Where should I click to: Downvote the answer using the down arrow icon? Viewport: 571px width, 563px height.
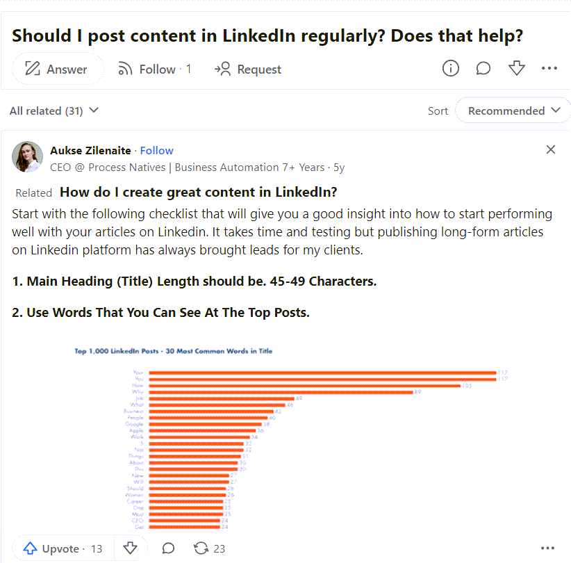[130, 548]
